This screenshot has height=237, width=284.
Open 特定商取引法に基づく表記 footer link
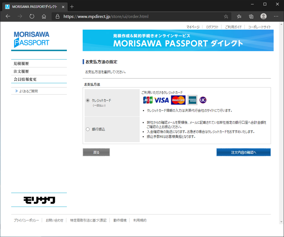(x=88, y=220)
